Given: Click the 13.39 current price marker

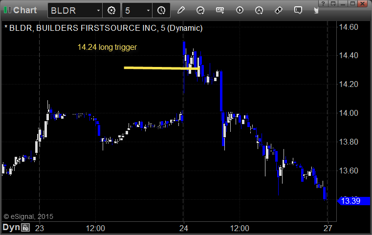Looking at the screenshot, I should pyautogui.click(x=353, y=201).
